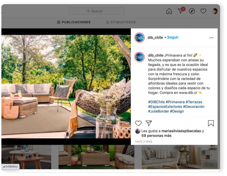
Task: Open the three-dot post options menu
Action: 211,38
